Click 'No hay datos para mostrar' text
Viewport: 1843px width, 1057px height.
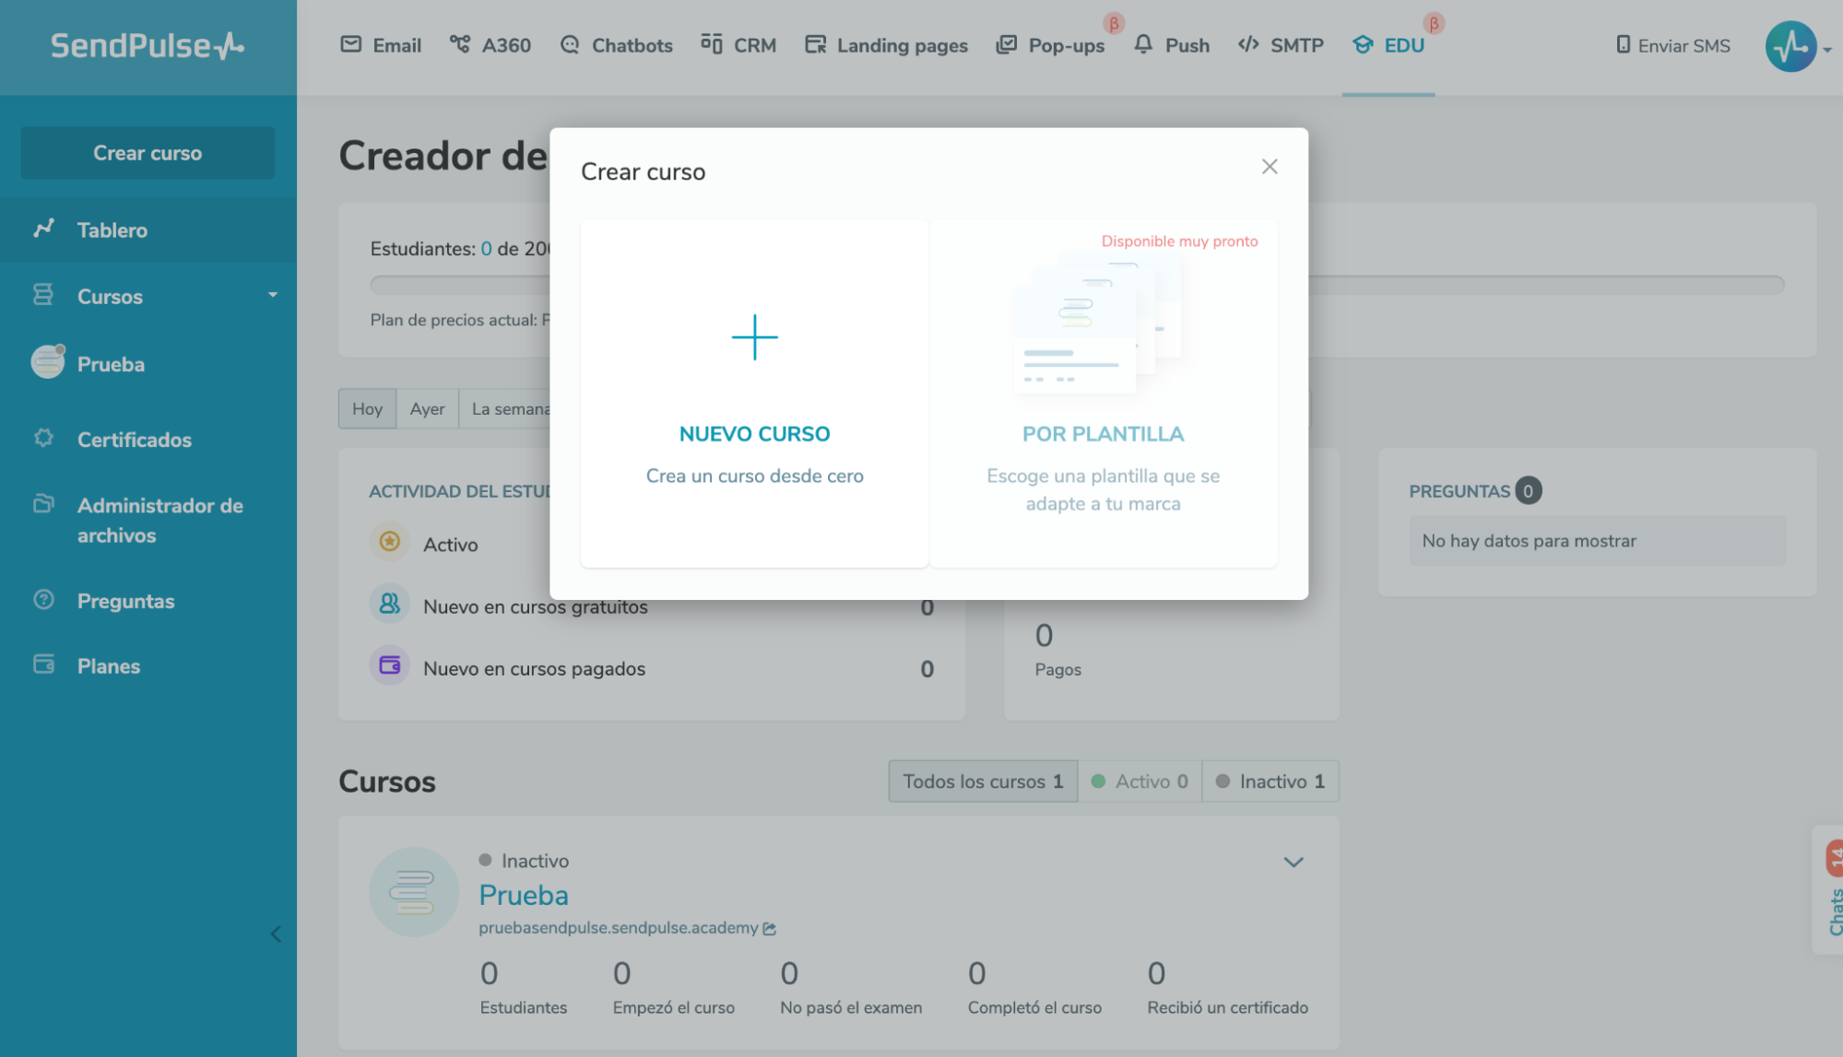click(x=1529, y=541)
